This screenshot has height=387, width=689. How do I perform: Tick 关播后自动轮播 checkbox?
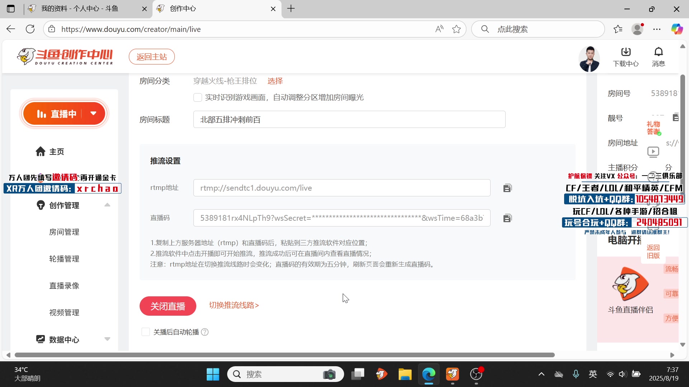pos(146,332)
